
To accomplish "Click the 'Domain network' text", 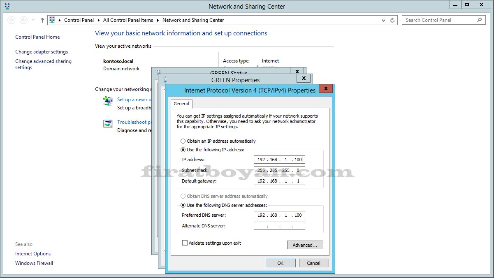I will pos(121,69).
